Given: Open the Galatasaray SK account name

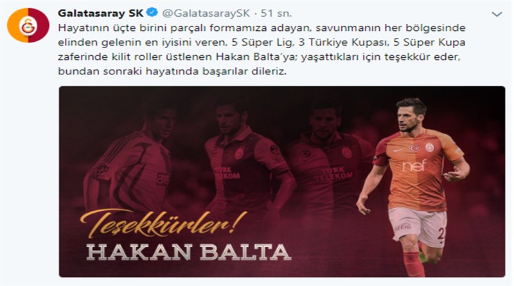Looking at the screenshot, I should point(101,13).
